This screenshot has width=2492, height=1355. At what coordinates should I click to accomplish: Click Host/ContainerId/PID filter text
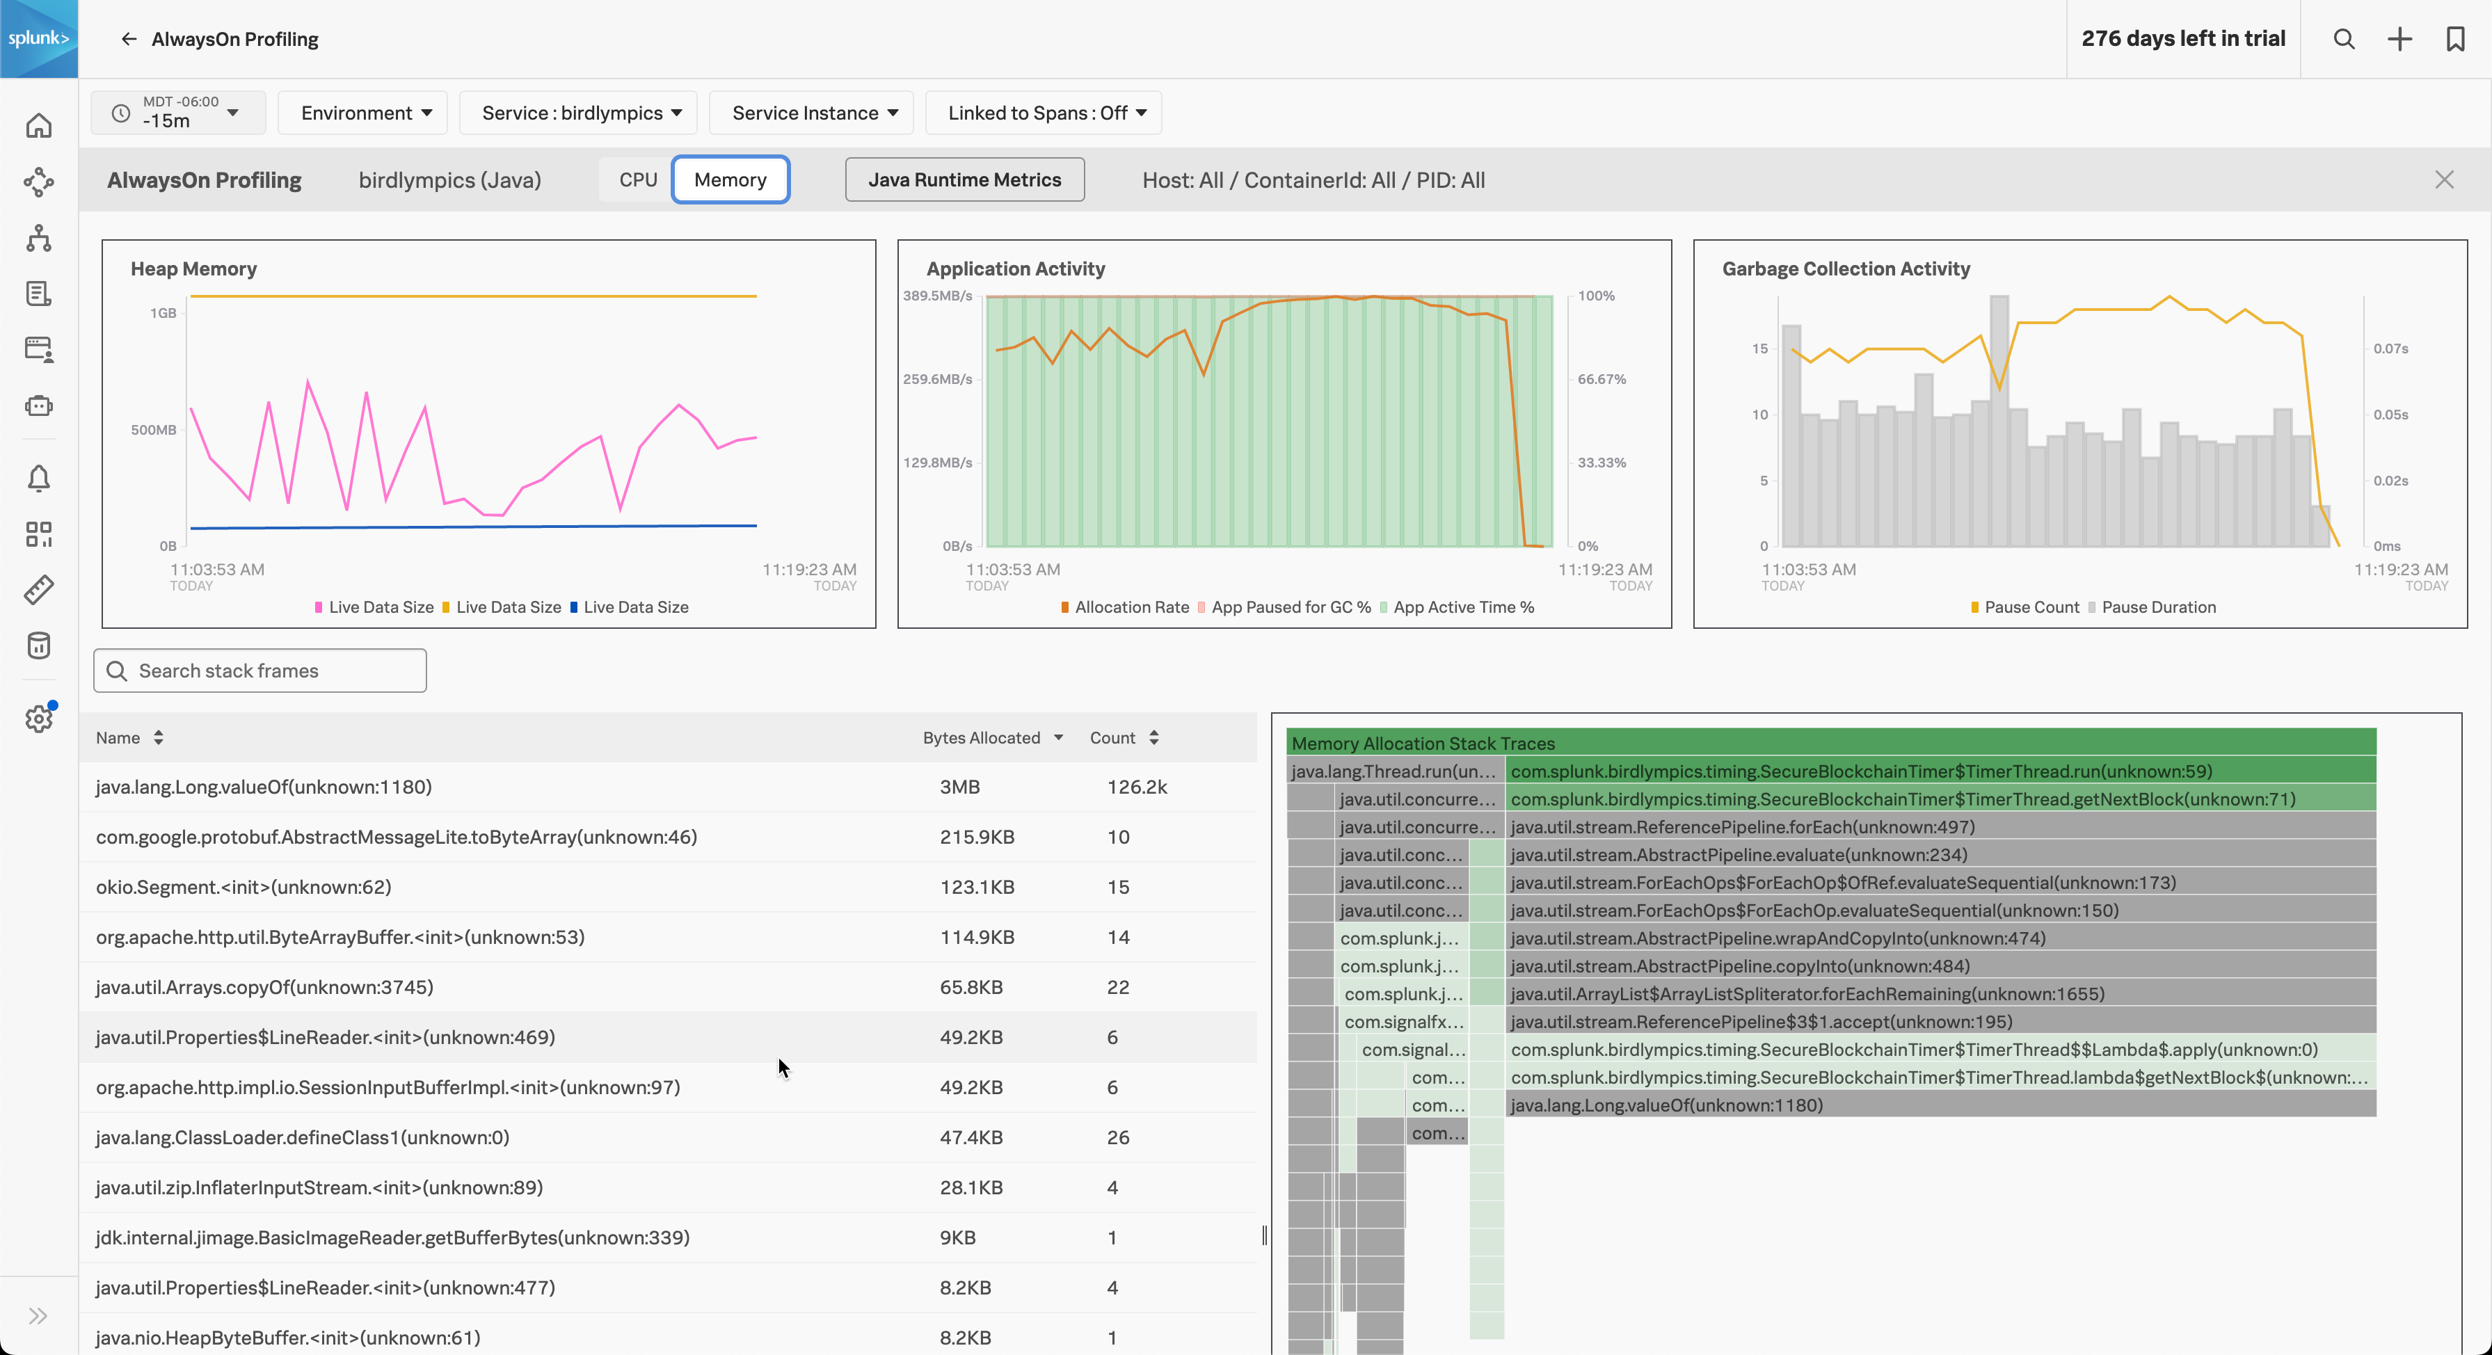pyautogui.click(x=1313, y=180)
